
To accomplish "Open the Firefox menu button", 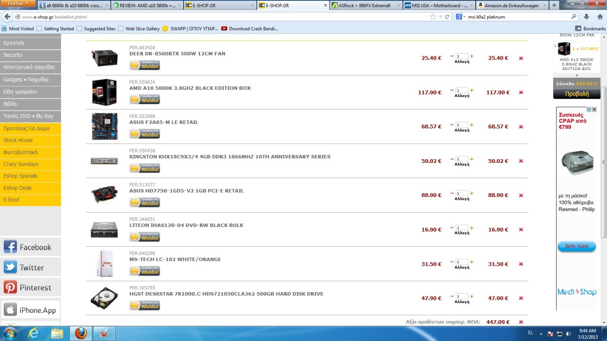I will click(x=18, y=3).
